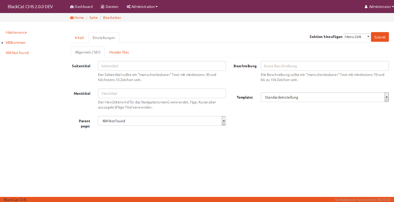Image resolution: width=394 pixels, height=202 pixels.
Task: Click the Administrator user icon
Action: coord(366,7)
